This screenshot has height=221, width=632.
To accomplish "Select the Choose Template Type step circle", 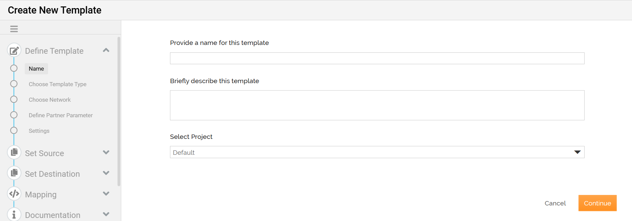I will 14,84.
